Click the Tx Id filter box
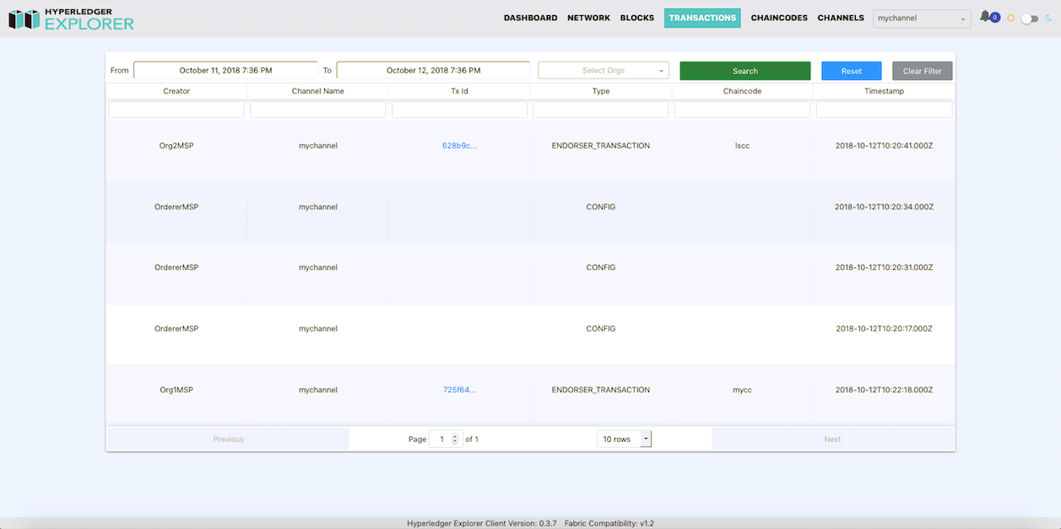 pyautogui.click(x=459, y=110)
